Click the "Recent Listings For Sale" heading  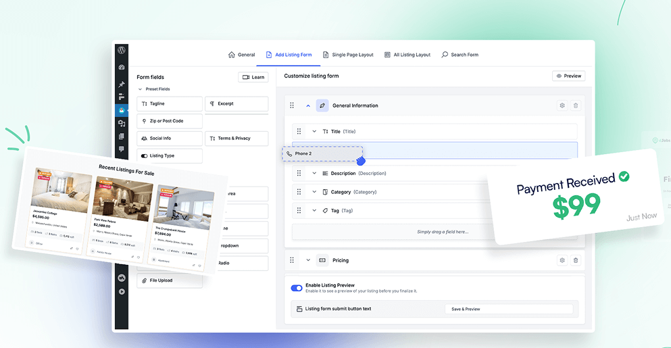pos(126,170)
